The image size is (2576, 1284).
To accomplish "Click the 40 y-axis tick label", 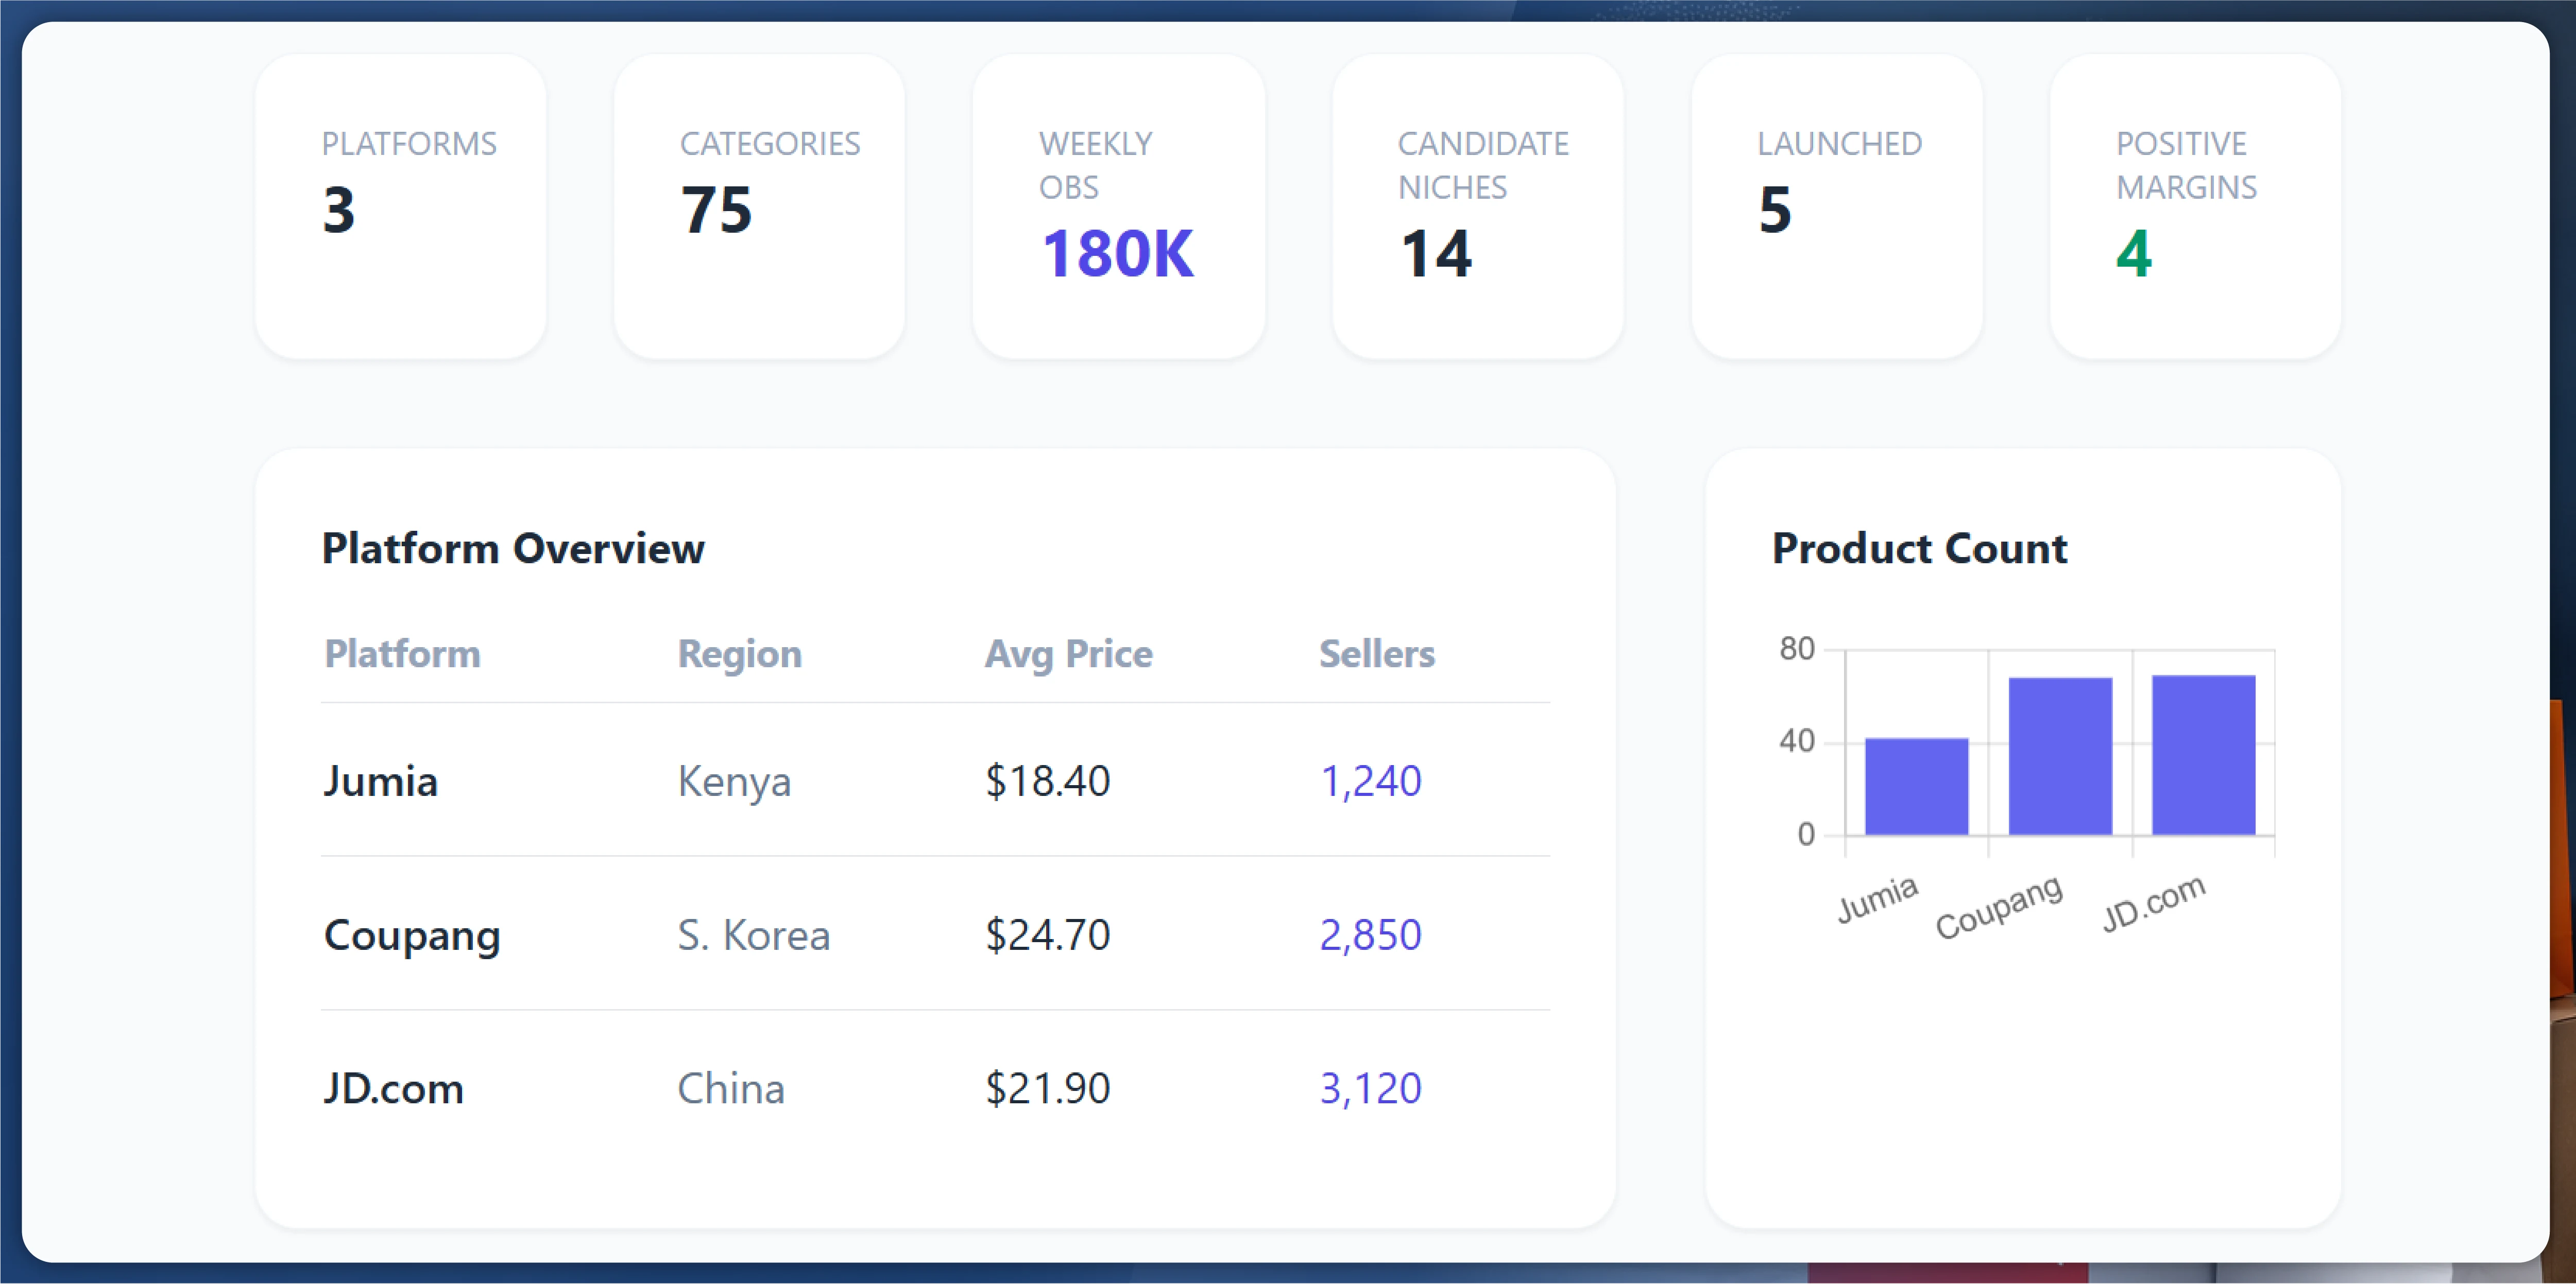I will tap(1796, 741).
